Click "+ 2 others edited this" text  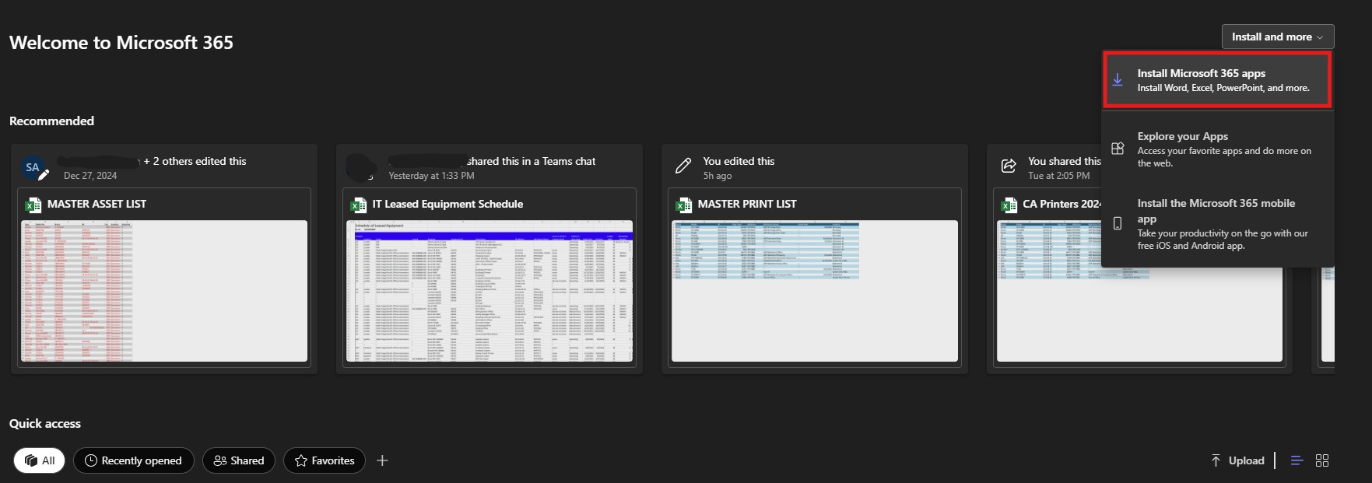click(x=195, y=161)
